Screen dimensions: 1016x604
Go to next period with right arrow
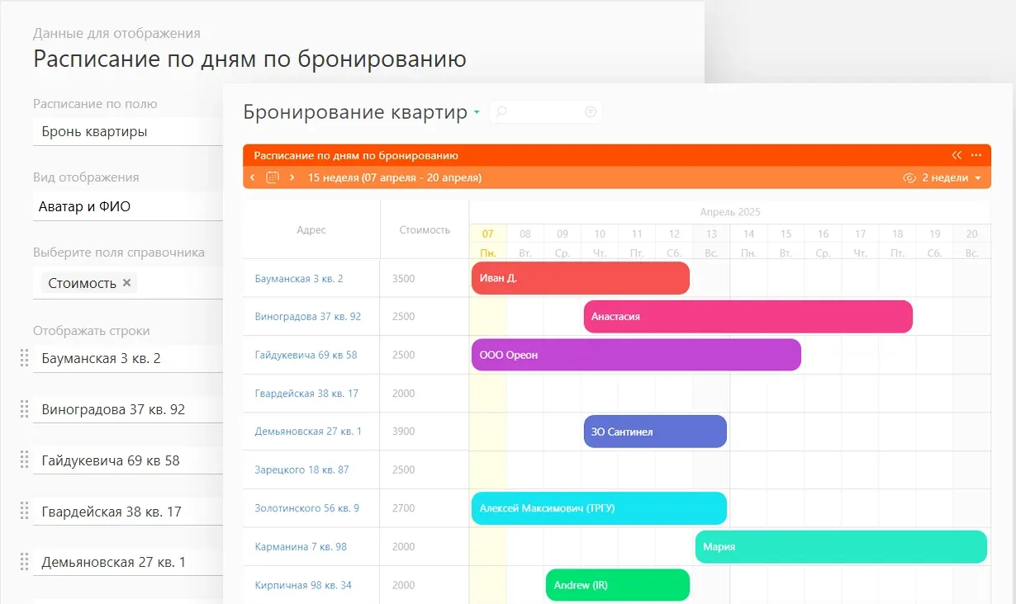pyautogui.click(x=292, y=177)
